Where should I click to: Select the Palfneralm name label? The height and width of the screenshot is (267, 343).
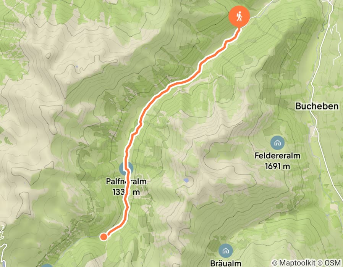click(126, 181)
